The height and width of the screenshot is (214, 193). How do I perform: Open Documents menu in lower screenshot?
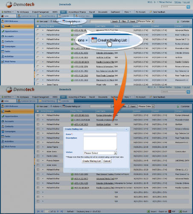[103, 97]
